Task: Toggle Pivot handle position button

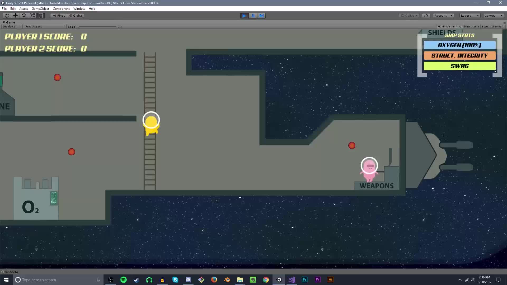Action: [x=59, y=16]
